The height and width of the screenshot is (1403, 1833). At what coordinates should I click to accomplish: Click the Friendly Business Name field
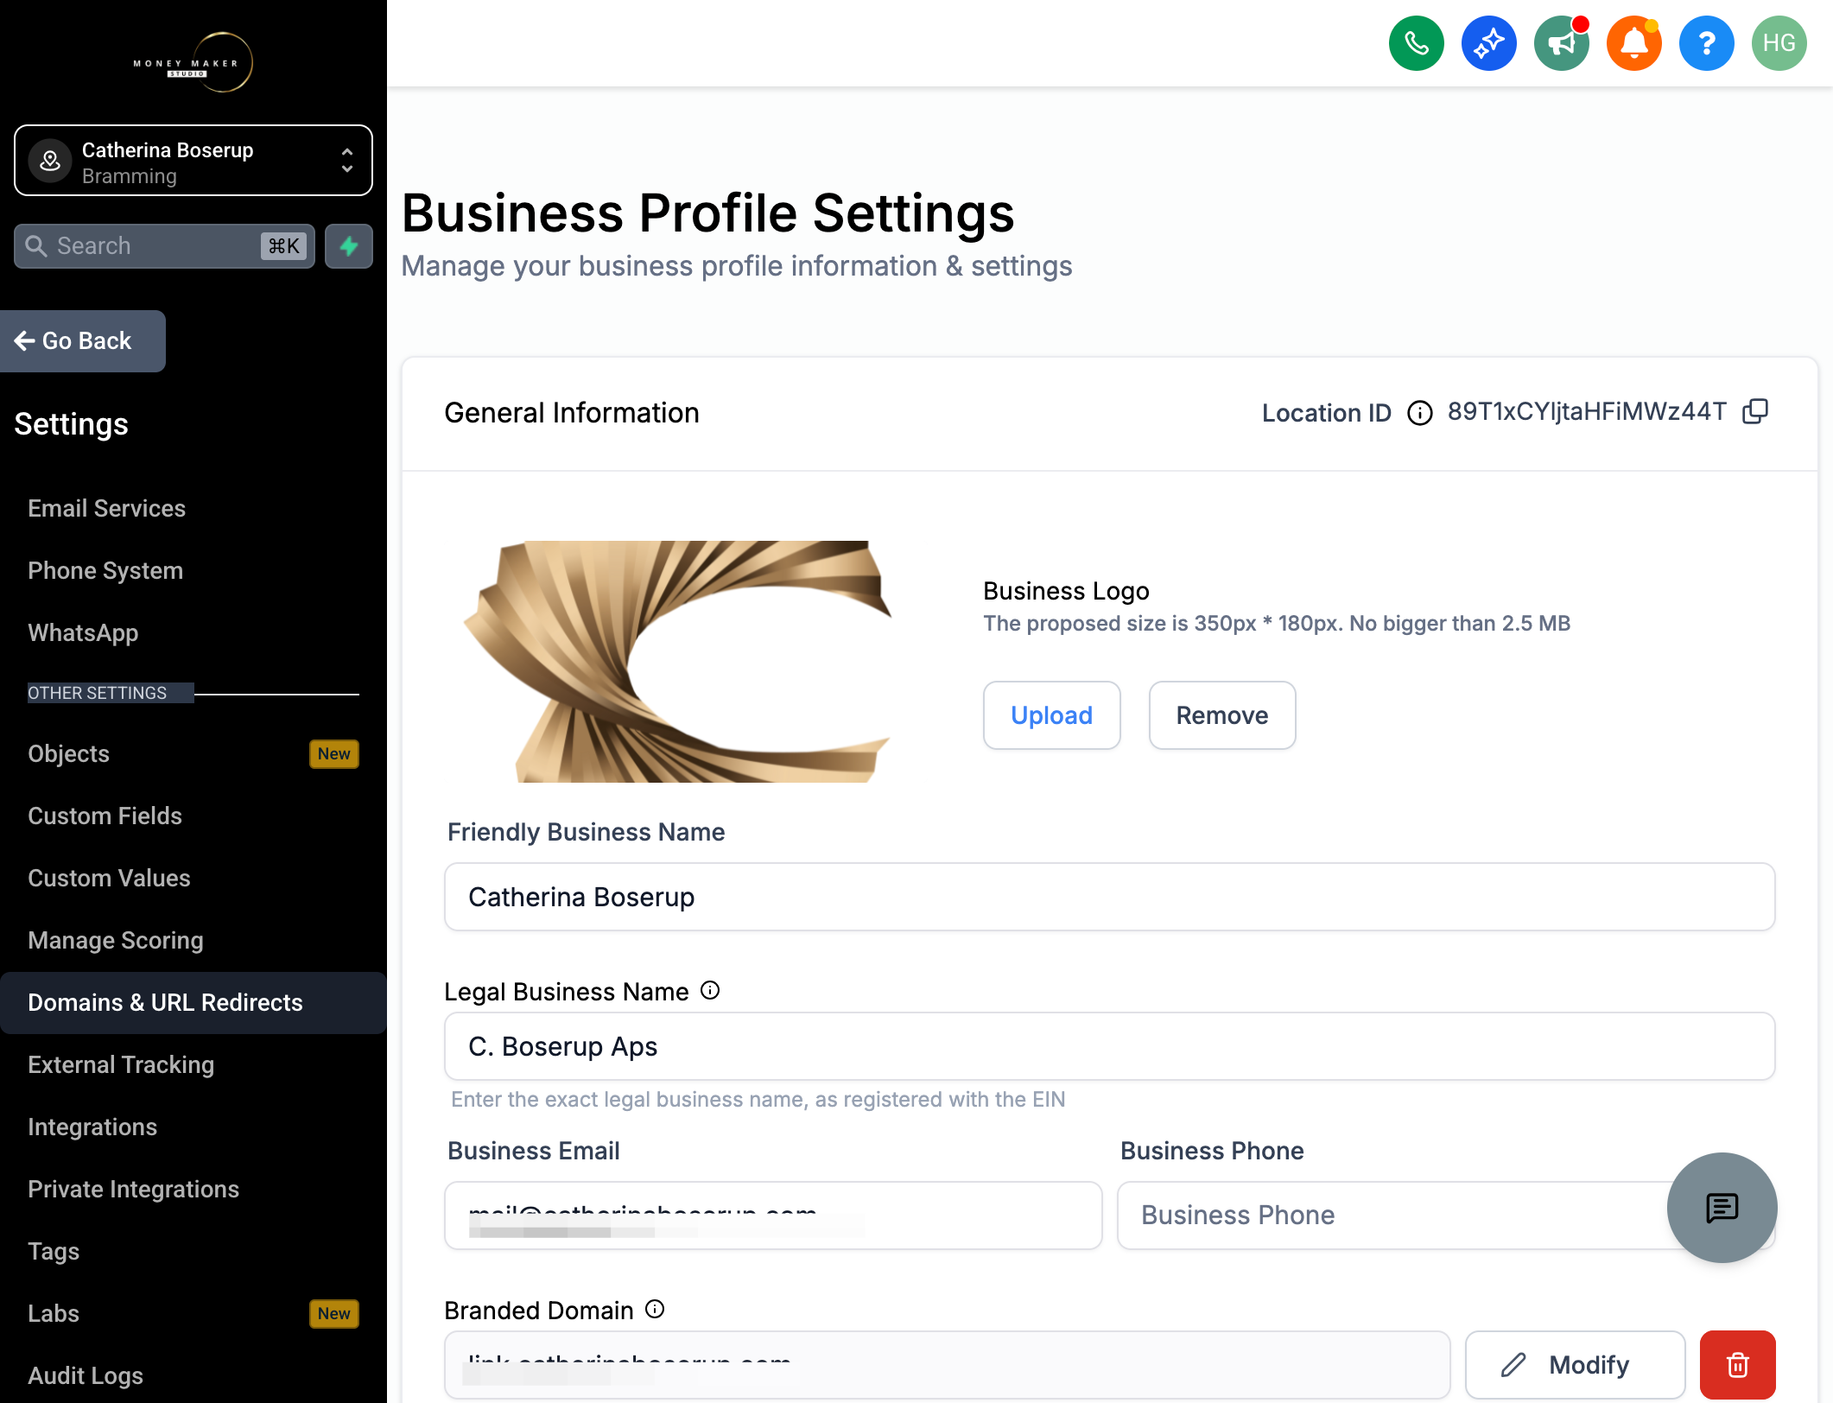click(1109, 897)
